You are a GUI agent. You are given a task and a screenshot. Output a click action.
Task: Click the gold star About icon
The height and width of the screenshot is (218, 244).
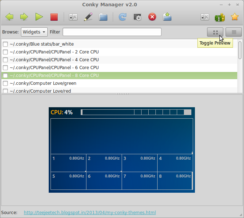coord(235,17)
